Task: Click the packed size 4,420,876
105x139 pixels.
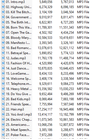Action: point(67,63)
